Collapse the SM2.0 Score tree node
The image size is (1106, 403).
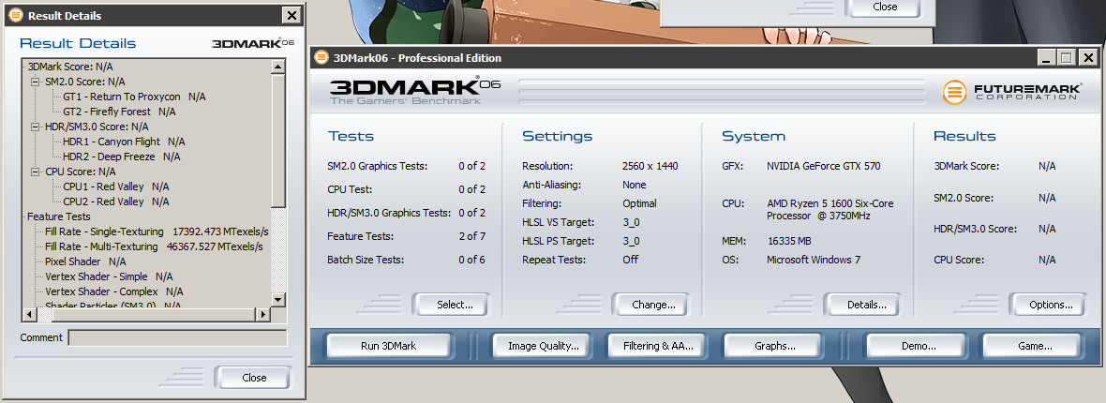[35, 82]
